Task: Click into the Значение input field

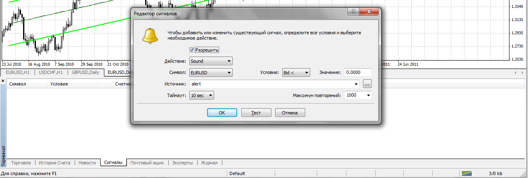Action: click(358, 73)
